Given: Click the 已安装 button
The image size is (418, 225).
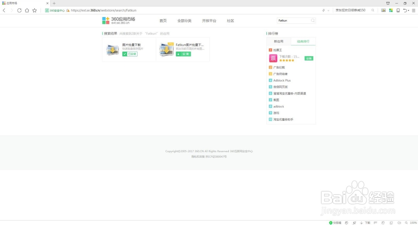Looking at the screenshot, I should pos(130,54).
